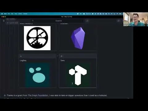Open The Graph Foundation link
The width and height of the screenshot is (148, 111).
pyautogui.click(x=38, y=95)
